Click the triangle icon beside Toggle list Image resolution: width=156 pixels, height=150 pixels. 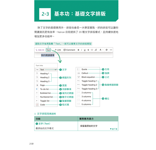[37, 101]
